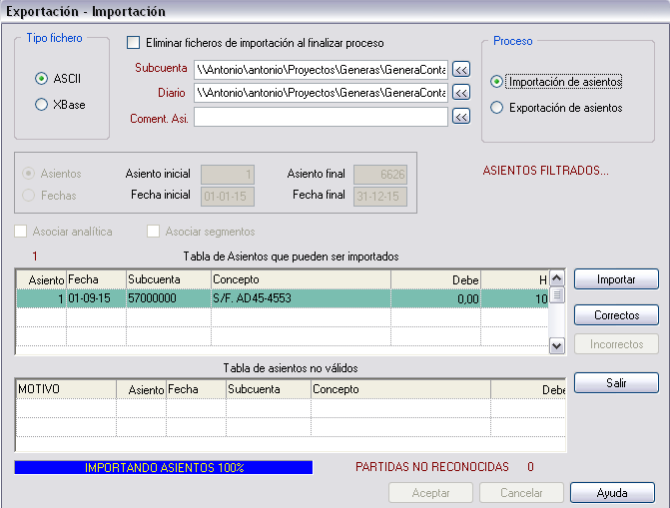Select the Fechas filter radio button
The width and height of the screenshot is (670, 508).
click(x=29, y=196)
